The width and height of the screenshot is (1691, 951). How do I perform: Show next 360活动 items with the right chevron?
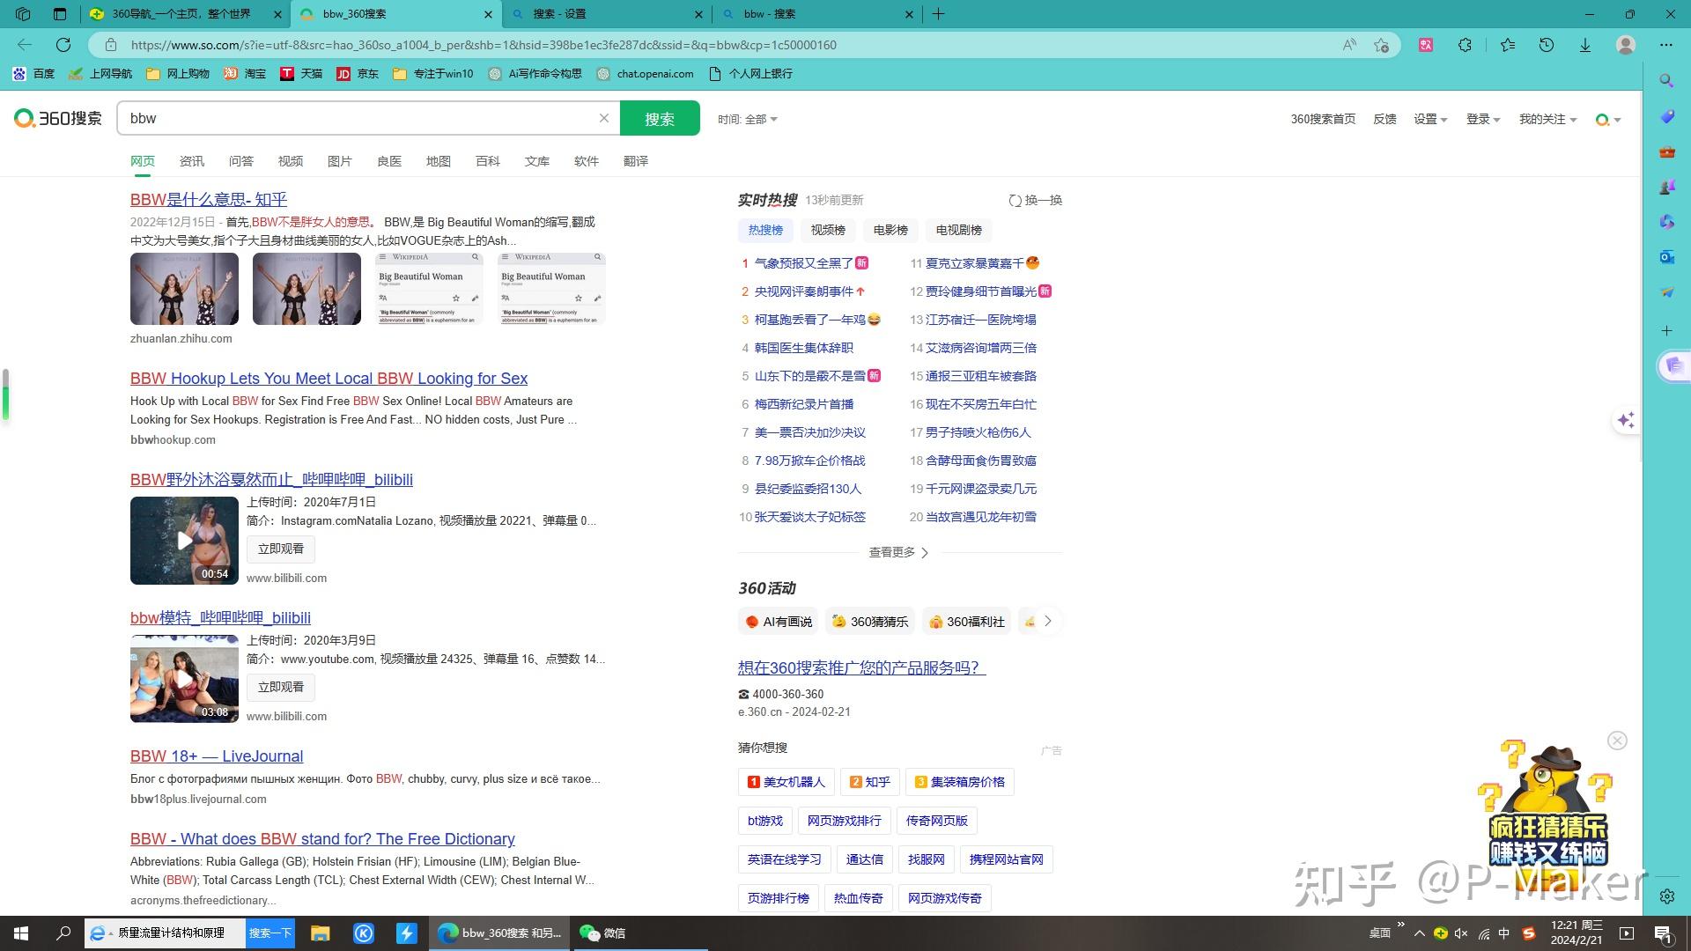[x=1048, y=621]
